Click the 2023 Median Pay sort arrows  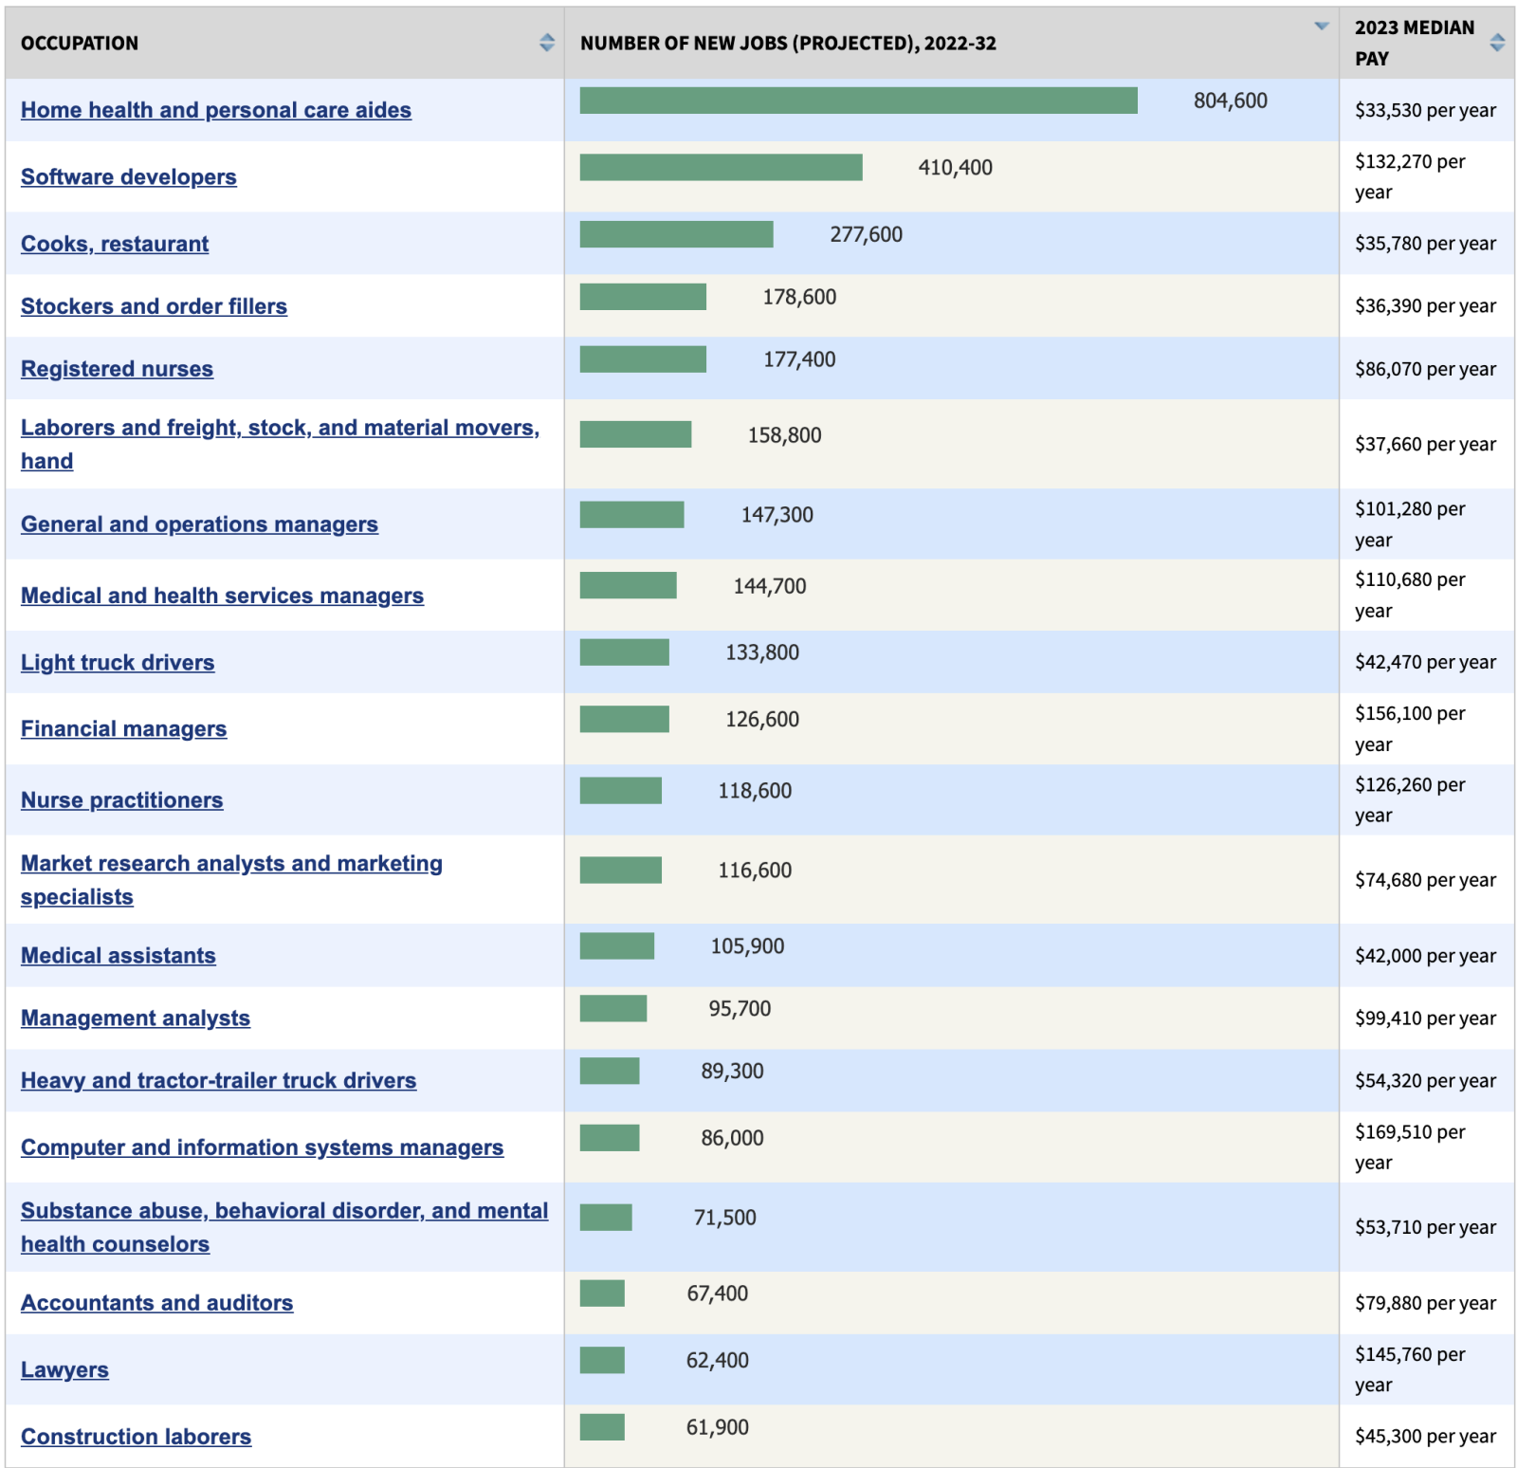coord(1497,43)
